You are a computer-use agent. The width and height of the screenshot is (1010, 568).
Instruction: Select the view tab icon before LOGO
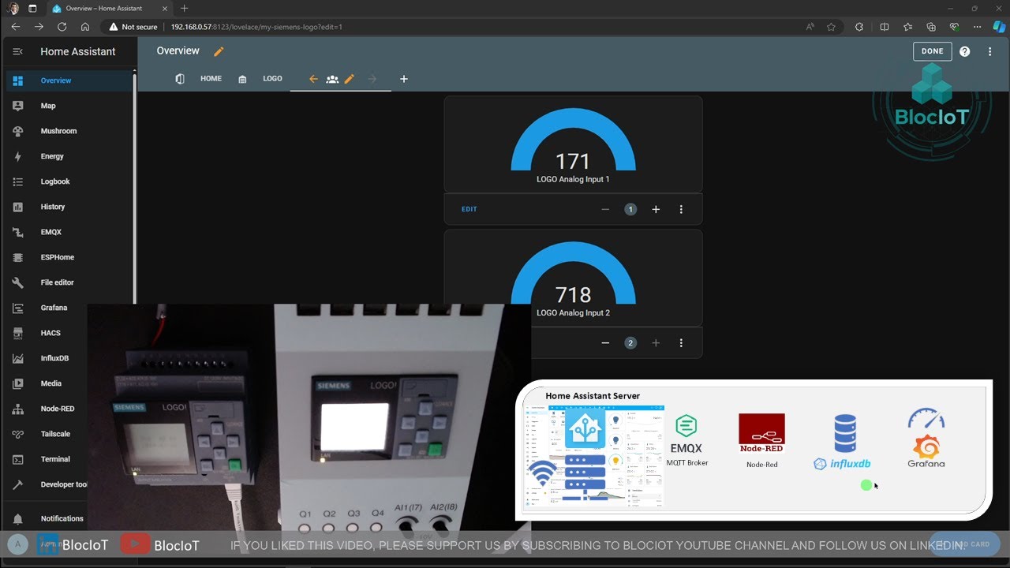point(242,79)
